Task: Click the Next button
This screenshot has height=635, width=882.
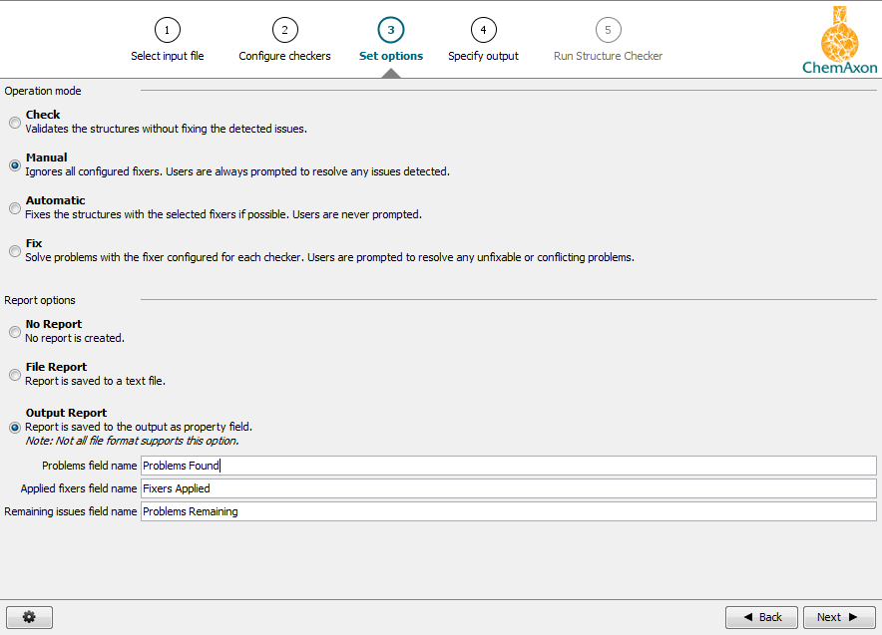Action: pyautogui.click(x=839, y=616)
